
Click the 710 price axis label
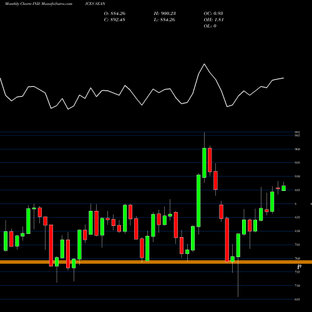coord(297,286)
